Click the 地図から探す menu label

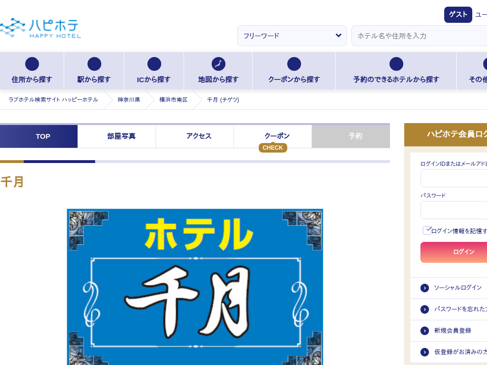218,80
